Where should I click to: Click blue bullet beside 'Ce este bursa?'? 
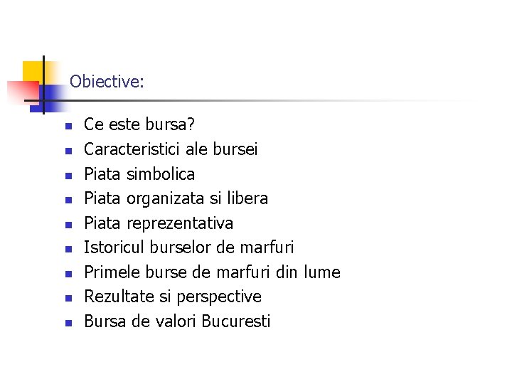[68, 126]
